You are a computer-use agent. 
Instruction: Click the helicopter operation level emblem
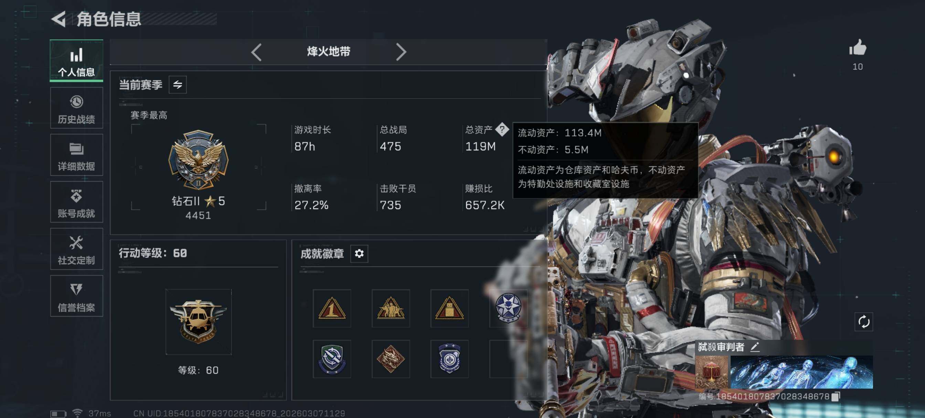click(198, 322)
